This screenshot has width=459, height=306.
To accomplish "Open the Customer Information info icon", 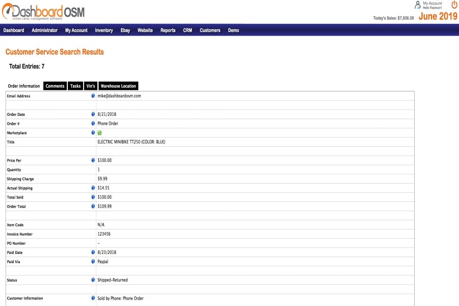I will point(92,298).
